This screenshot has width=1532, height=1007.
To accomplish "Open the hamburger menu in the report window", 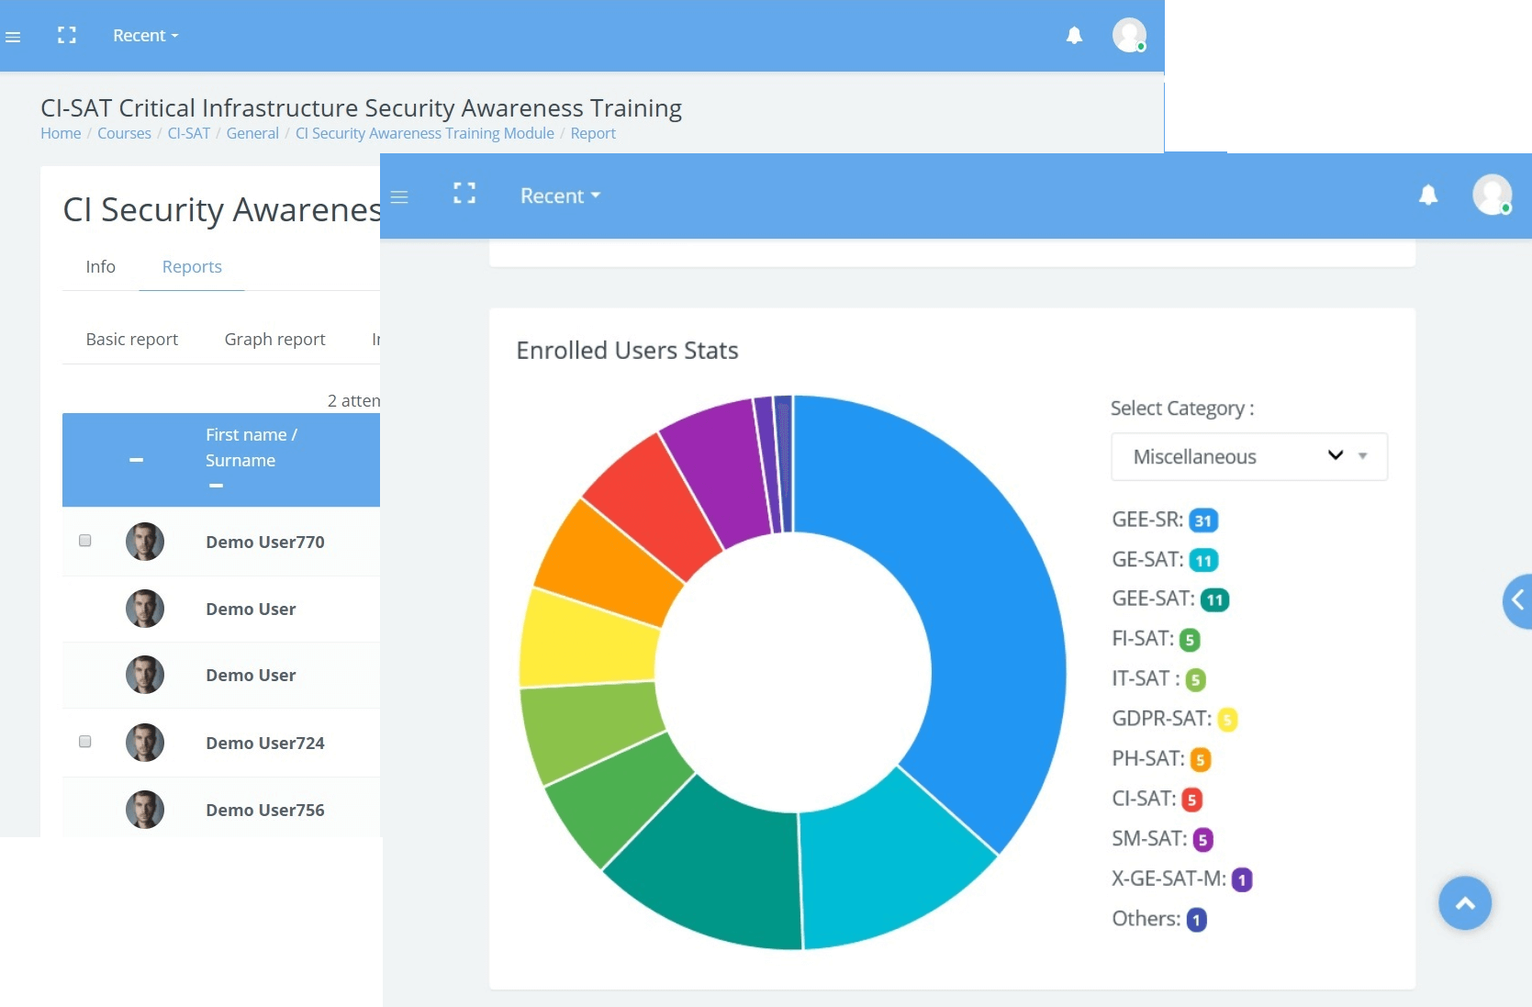I will 13,37.
